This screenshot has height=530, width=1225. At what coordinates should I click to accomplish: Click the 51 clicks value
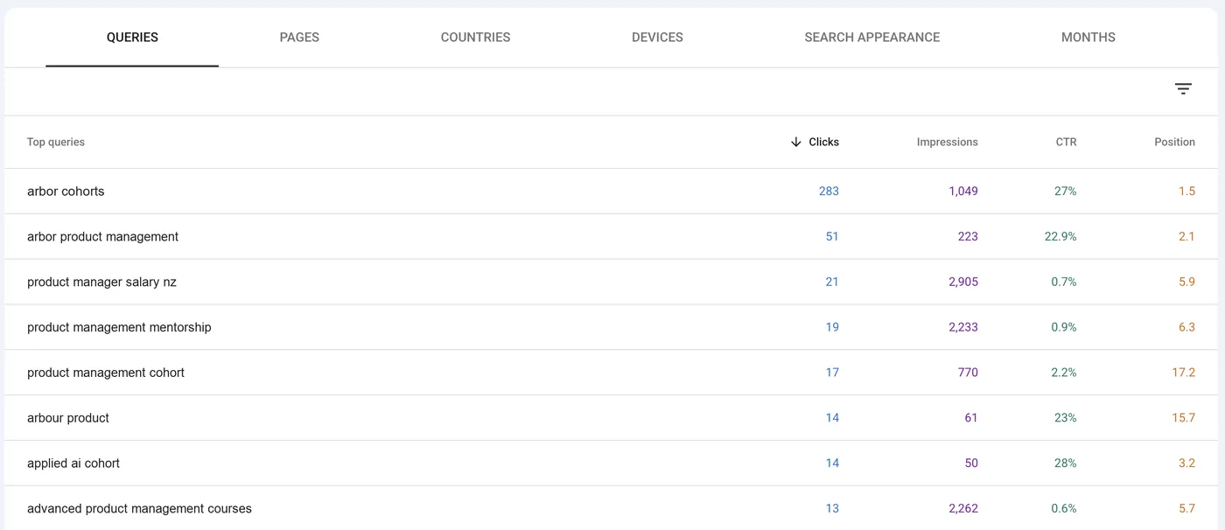tap(832, 237)
